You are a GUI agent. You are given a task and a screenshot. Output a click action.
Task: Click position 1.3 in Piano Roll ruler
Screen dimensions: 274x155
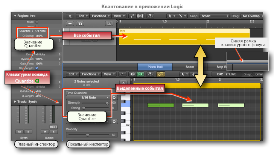pyautogui.click(x=177, y=80)
